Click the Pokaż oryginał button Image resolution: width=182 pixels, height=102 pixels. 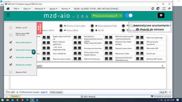tap(56, 92)
